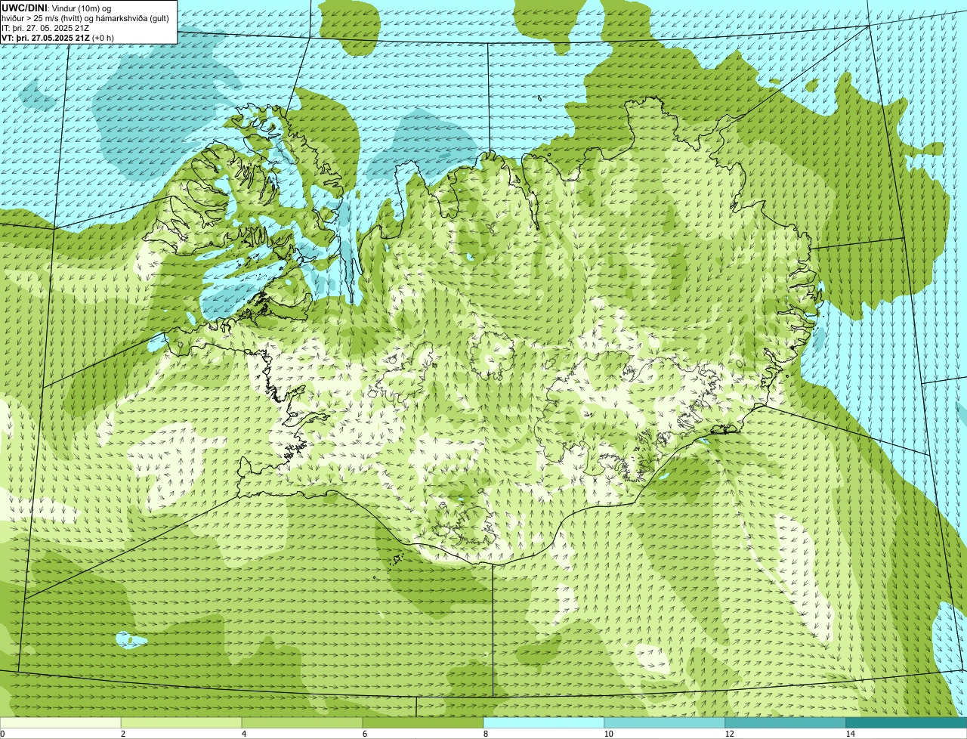Image resolution: width=967 pixels, height=739 pixels.
Task: Click the 6–8 m/s darker green swatch
Action: click(423, 722)
